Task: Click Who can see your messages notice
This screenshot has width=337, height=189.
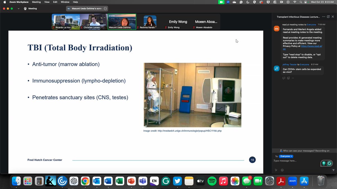Action: pyautogui.click(x=305, y=151)
